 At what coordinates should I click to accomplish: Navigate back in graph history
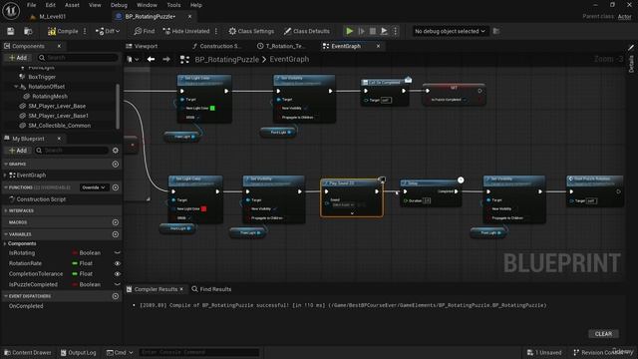151,60
